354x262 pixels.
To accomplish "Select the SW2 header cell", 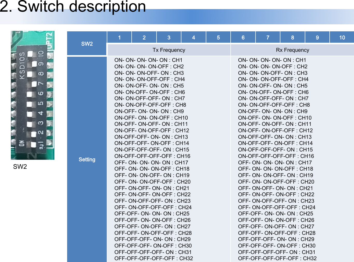I will pos(87,43).
